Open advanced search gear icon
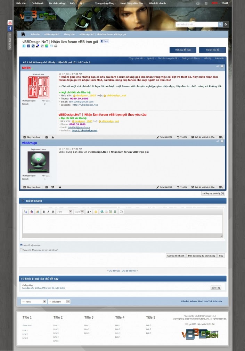Viewport: 245px width, 351px height. (x=226, y=24)
